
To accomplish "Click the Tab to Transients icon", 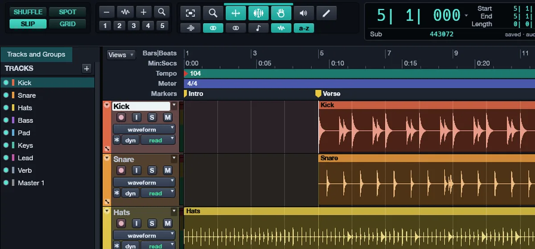I will tap(190, 28).
